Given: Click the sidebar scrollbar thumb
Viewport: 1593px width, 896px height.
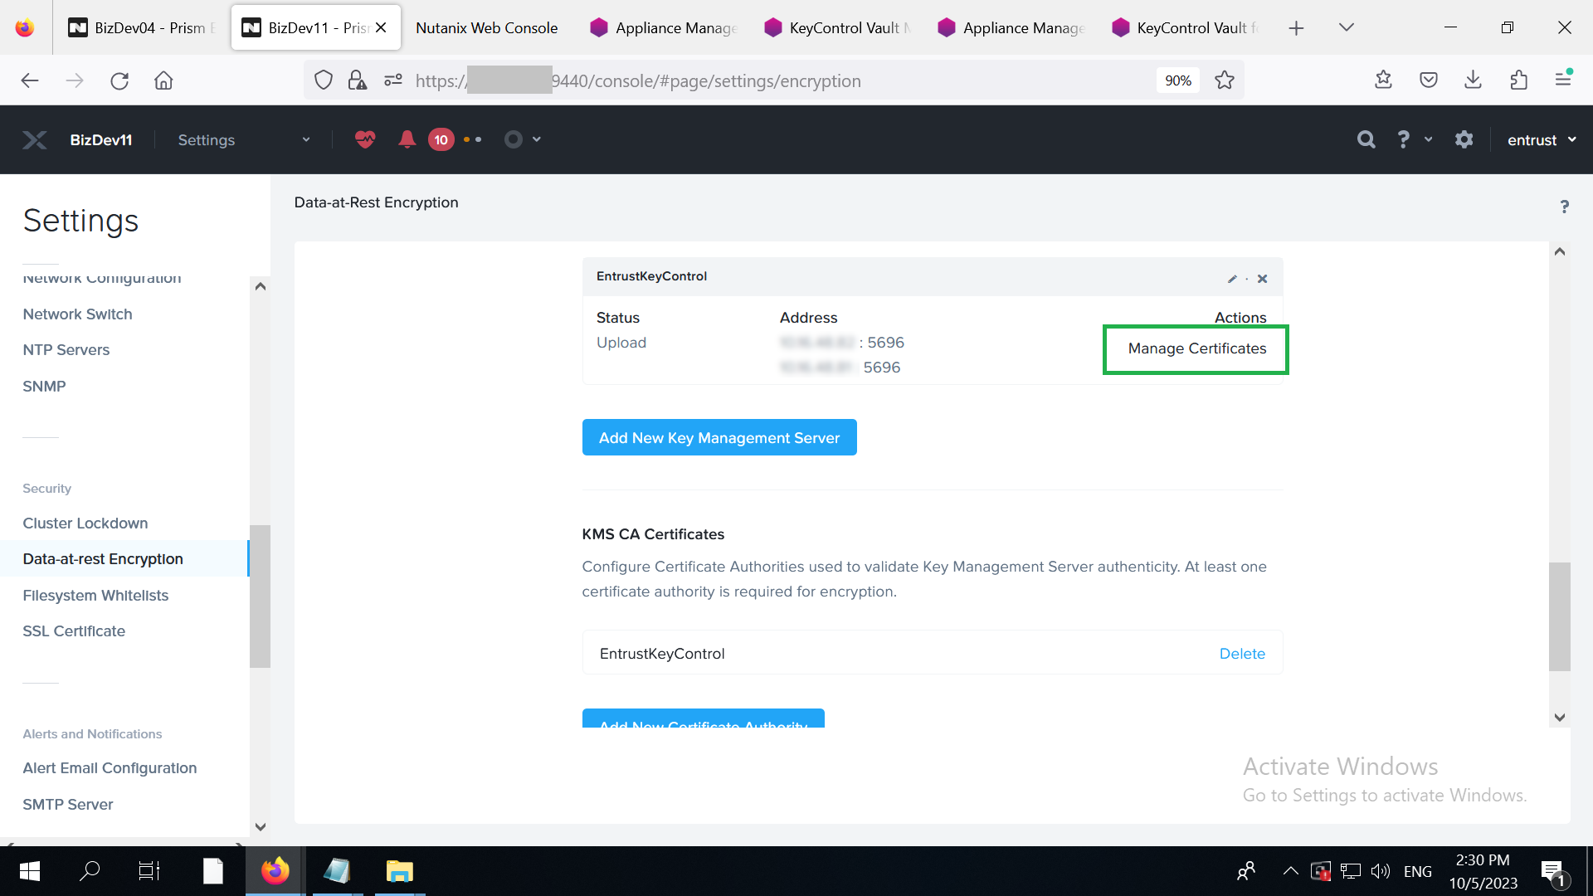Looking at the screenshot, I should click(260, 596).
